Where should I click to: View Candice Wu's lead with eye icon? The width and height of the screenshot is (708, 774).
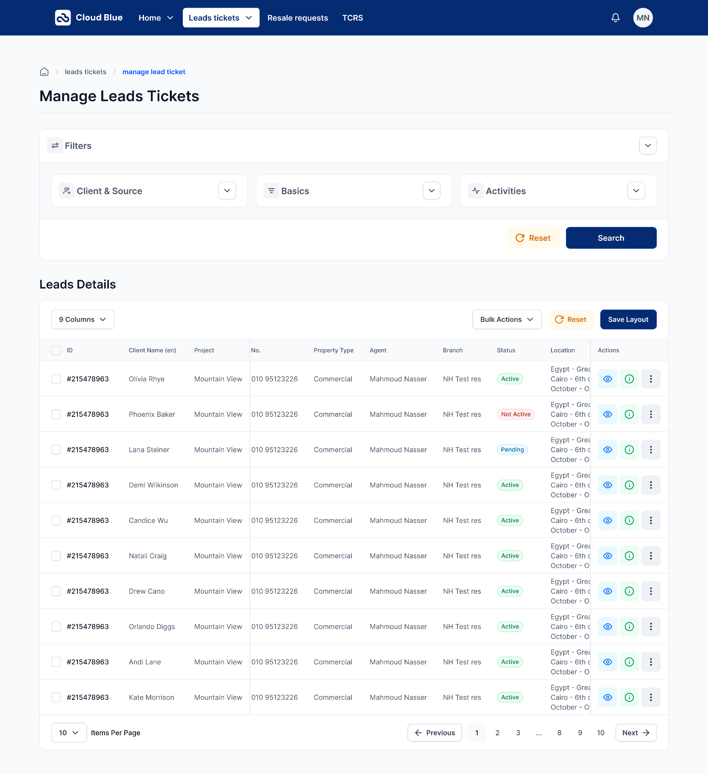(x=608, y=520)
